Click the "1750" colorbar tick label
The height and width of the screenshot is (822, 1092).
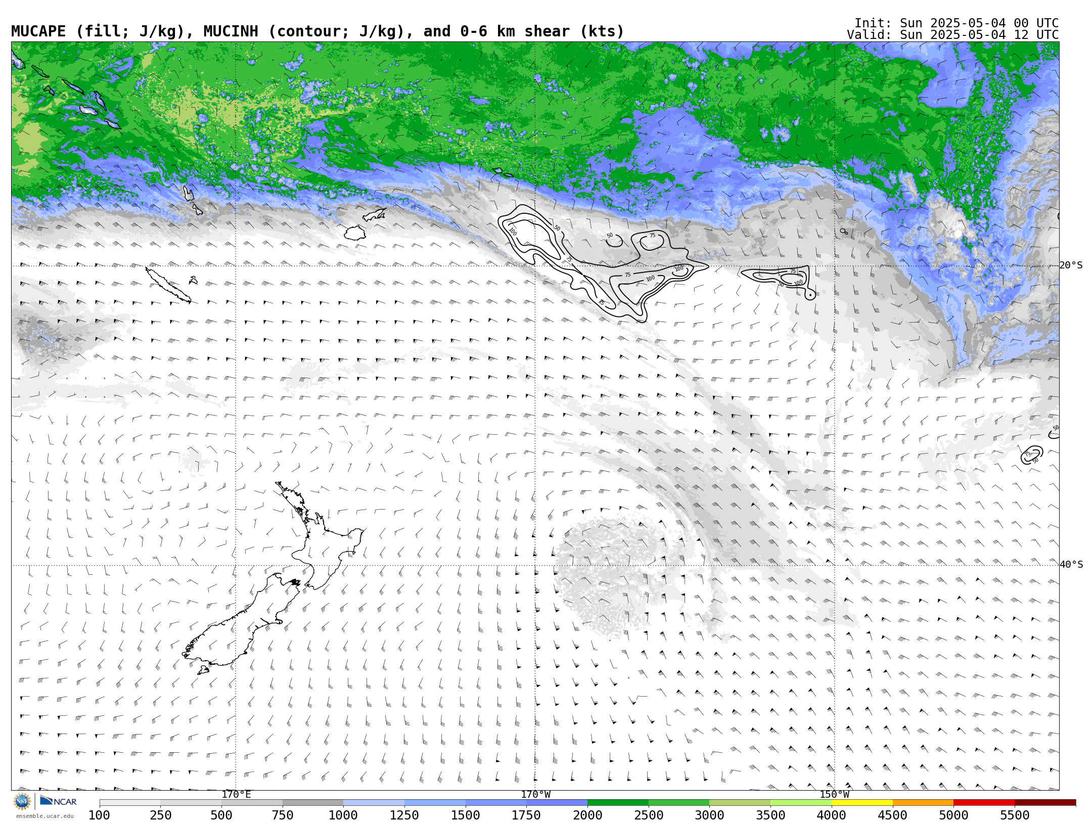click(x=526, y=815)
